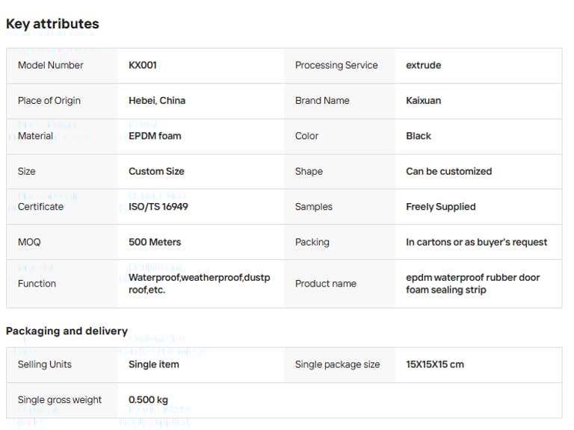Click the Key attributes heading
The image size is (574, 430).
click(x=52, y=24)
